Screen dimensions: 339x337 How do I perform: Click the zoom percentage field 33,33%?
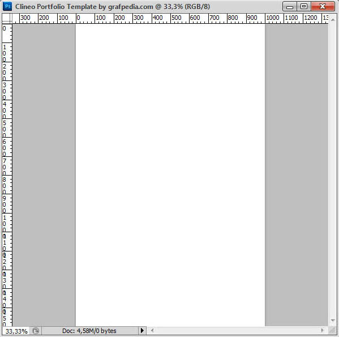click(16, 331)
